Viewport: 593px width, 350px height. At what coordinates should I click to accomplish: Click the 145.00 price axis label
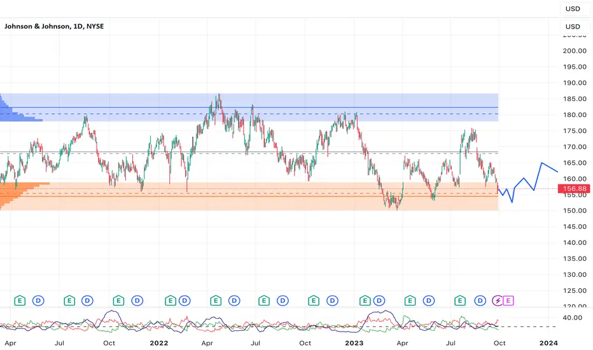575,227
